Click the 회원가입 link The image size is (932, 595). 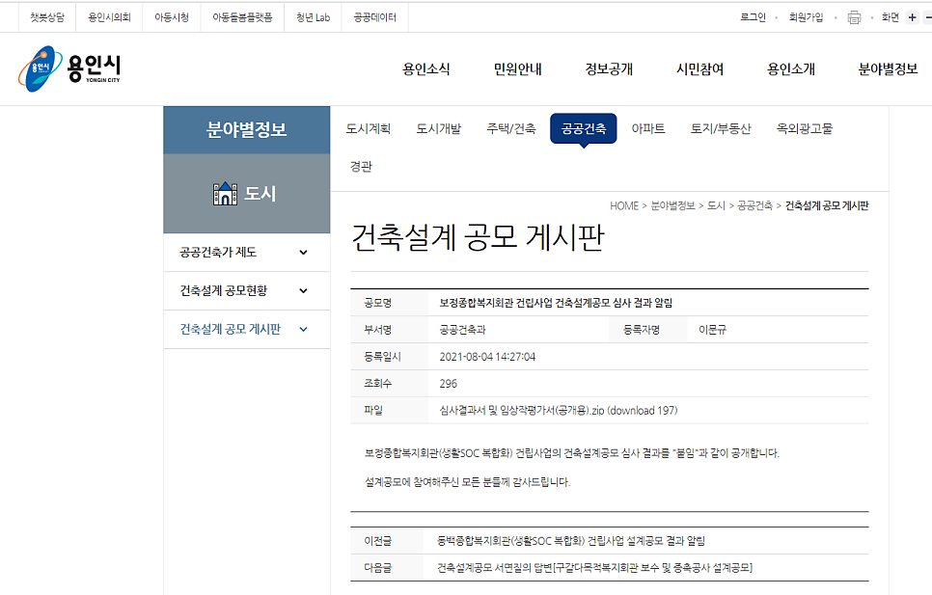click(806, 17)
